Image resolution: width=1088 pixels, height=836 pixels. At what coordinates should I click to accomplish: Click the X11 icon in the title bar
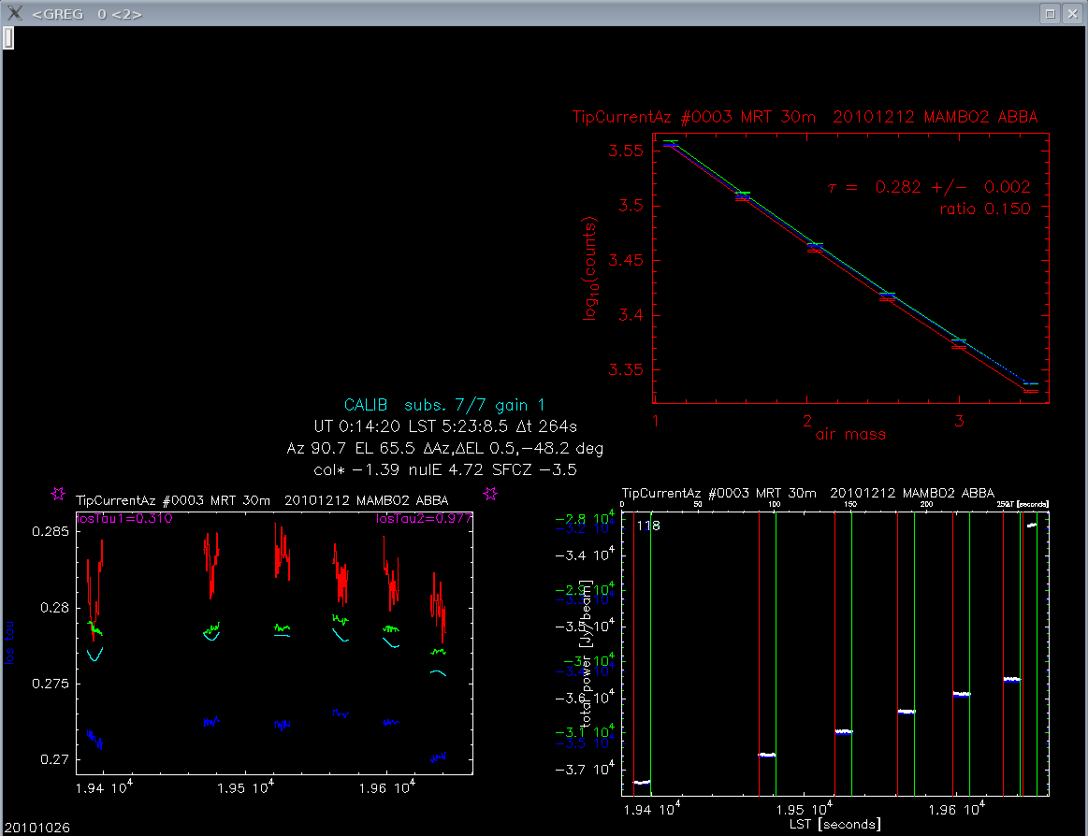pos(14,13)
